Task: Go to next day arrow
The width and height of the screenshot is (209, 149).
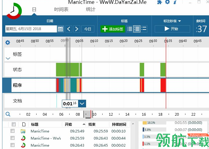Action: click(77, 29)
